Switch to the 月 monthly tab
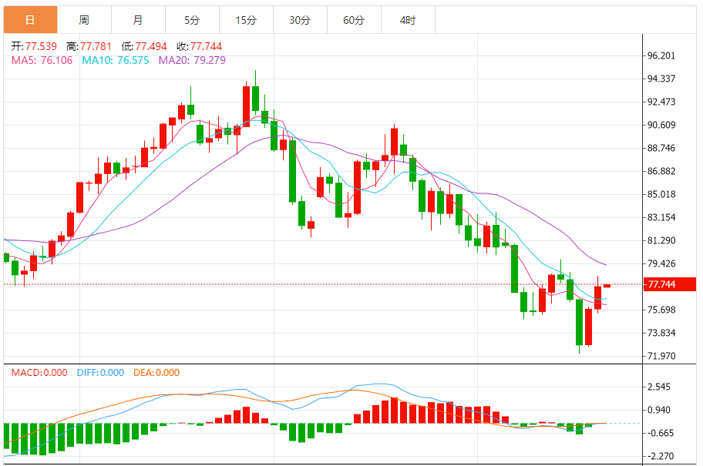The height and width of the screenshot is (466, 703). coord(138,20)
